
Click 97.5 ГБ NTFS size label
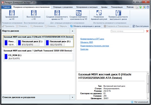(x=27, y=45)
